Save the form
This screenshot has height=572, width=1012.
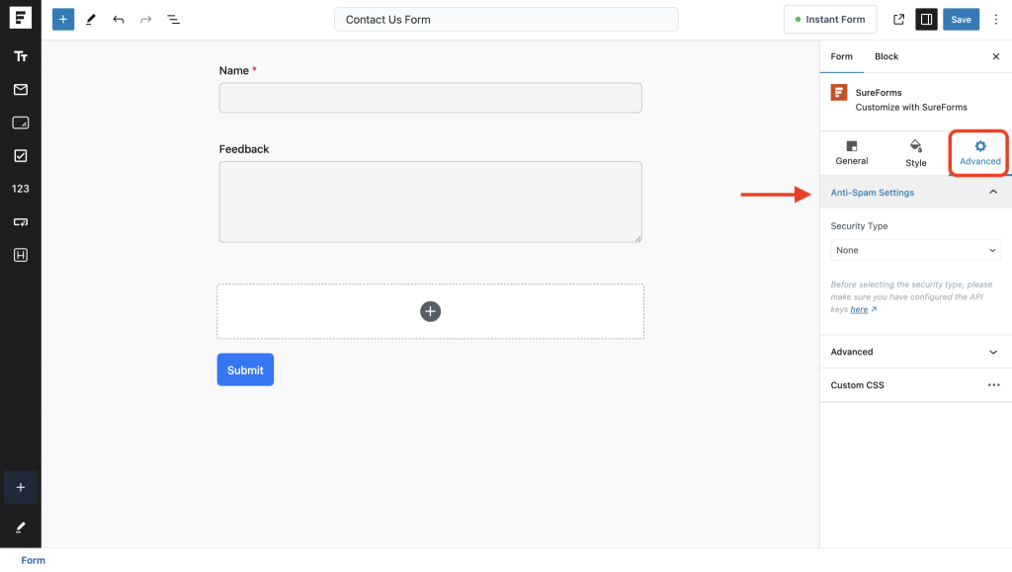[x=961, y=20]
